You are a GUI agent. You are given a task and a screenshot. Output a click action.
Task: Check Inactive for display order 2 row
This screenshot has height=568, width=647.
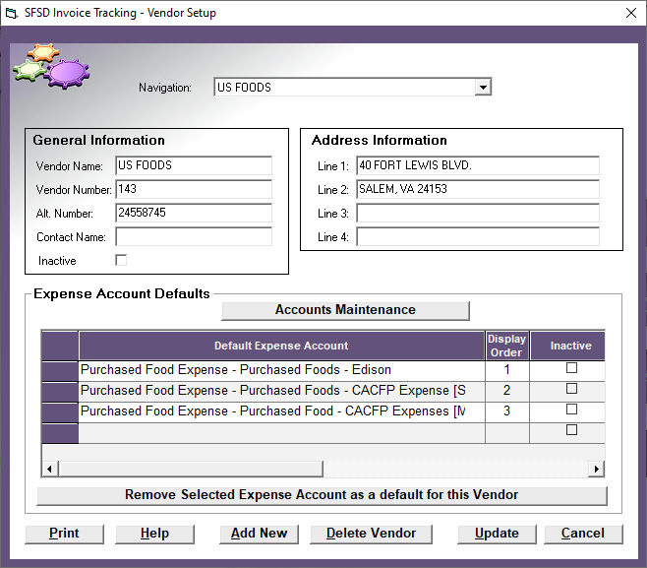[570, 390]
